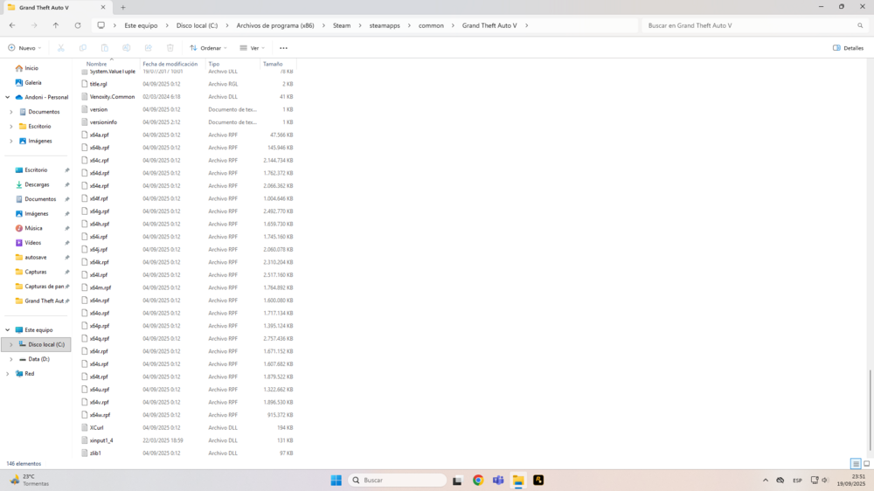Expand the Red network node
The image size is (874, 491).
tap(8, 373)
